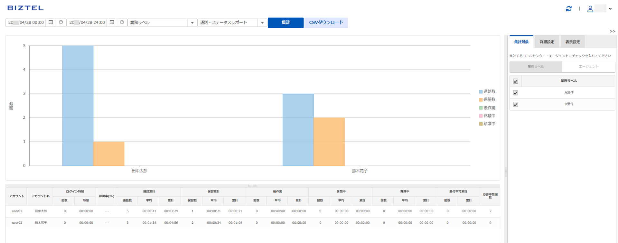Open the 業務ラベル dropdown arrow
The image size is (618, 243).
point(192,23)
